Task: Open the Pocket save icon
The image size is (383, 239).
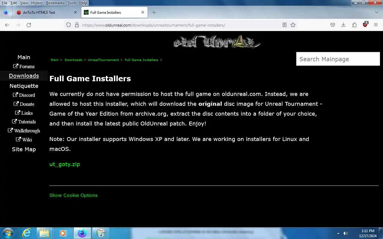Action: [332, 25]
